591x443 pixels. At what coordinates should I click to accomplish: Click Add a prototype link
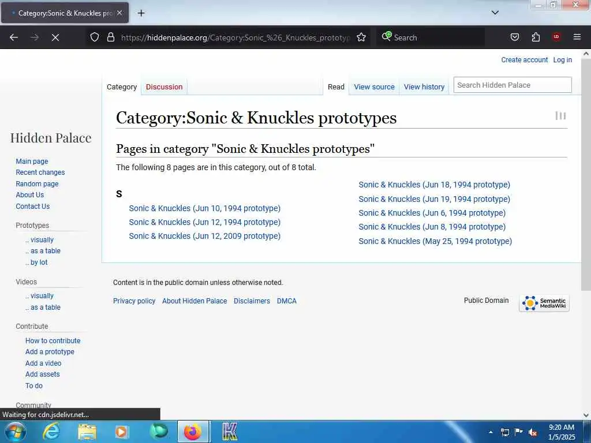(50, 351)
